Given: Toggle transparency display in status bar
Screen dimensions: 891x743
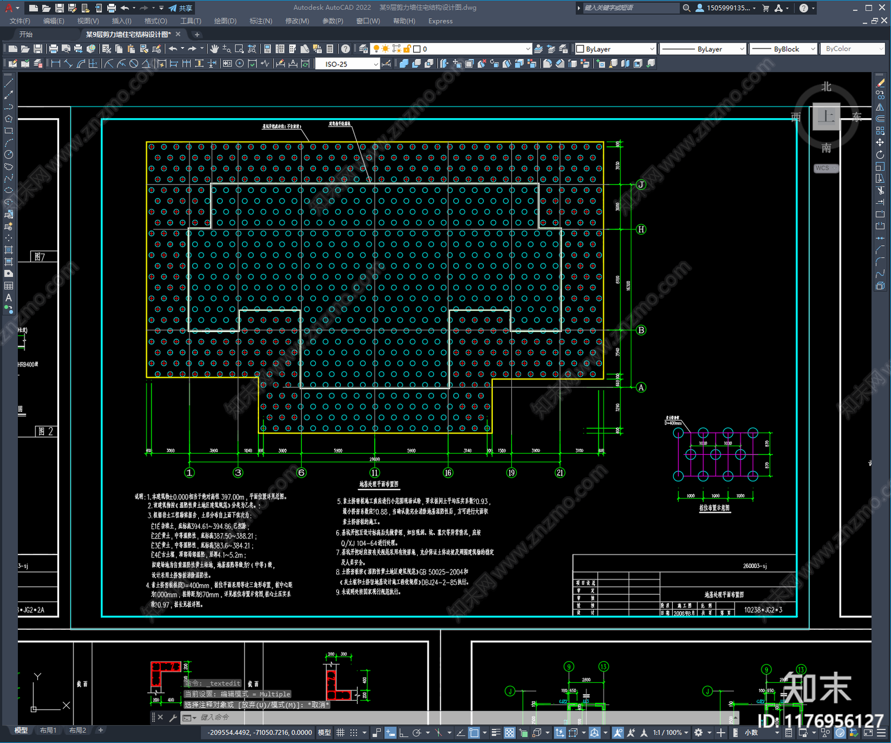Looking at the screenshot, I should pyautogui.click(x=510, y=732).
